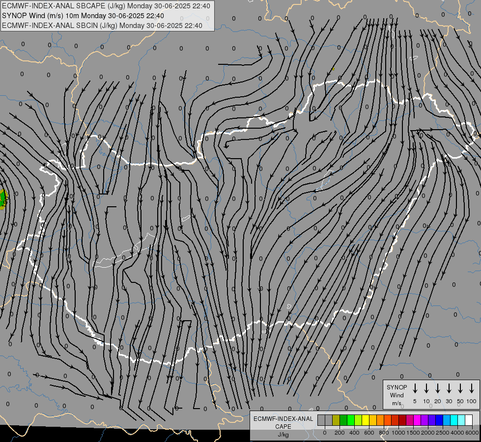
Task: Select the pure blue swatch ending at 2500
Action: (440, 420)
